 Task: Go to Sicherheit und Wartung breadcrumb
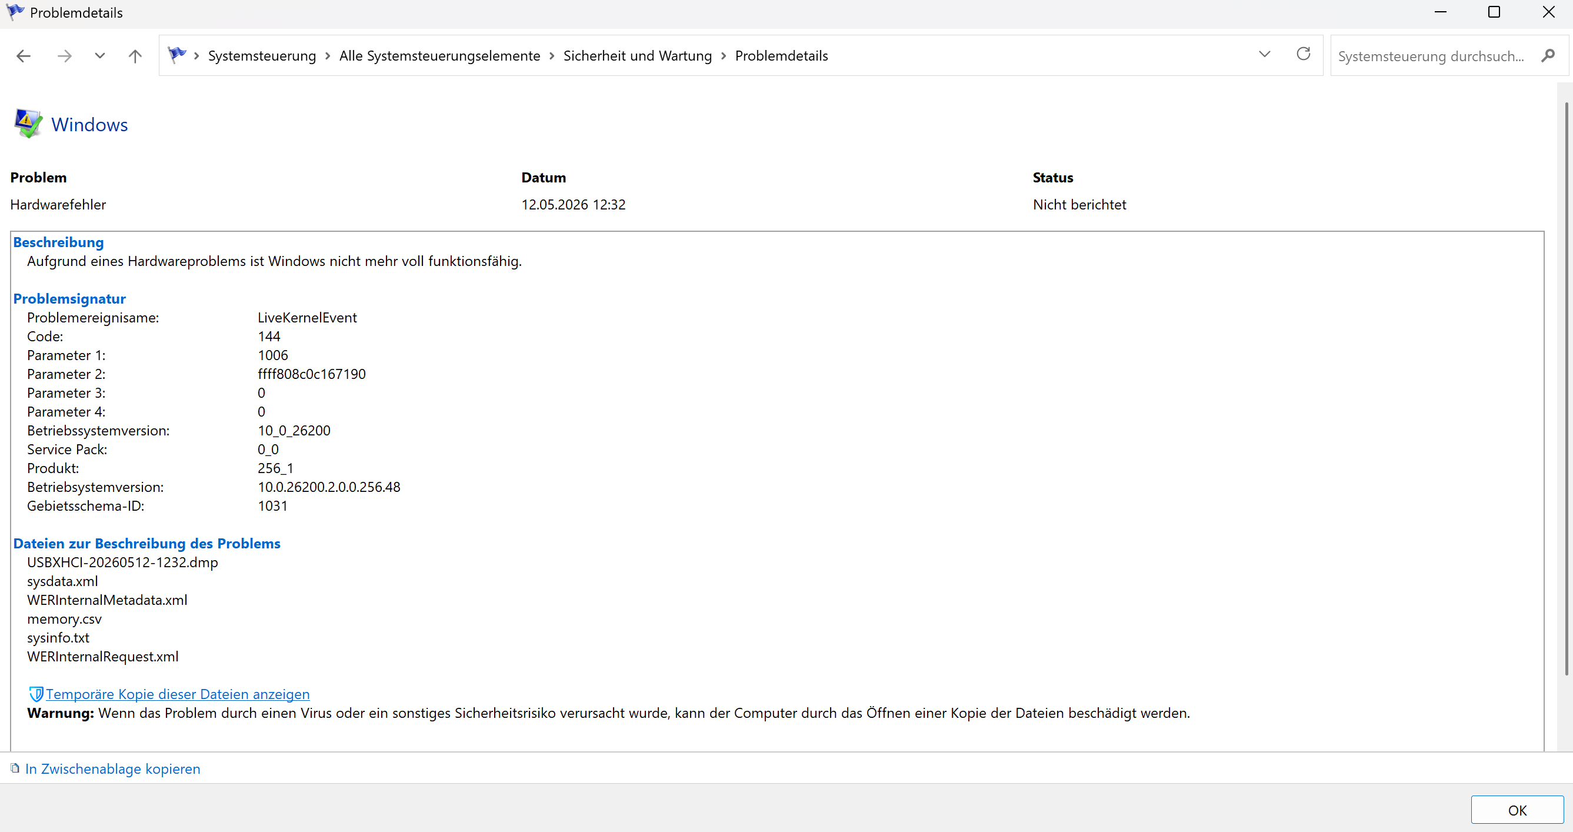pos(638,55)
